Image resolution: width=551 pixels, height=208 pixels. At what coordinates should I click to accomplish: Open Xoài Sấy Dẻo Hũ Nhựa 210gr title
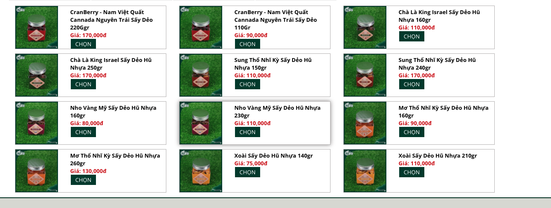tap(438, 155)
